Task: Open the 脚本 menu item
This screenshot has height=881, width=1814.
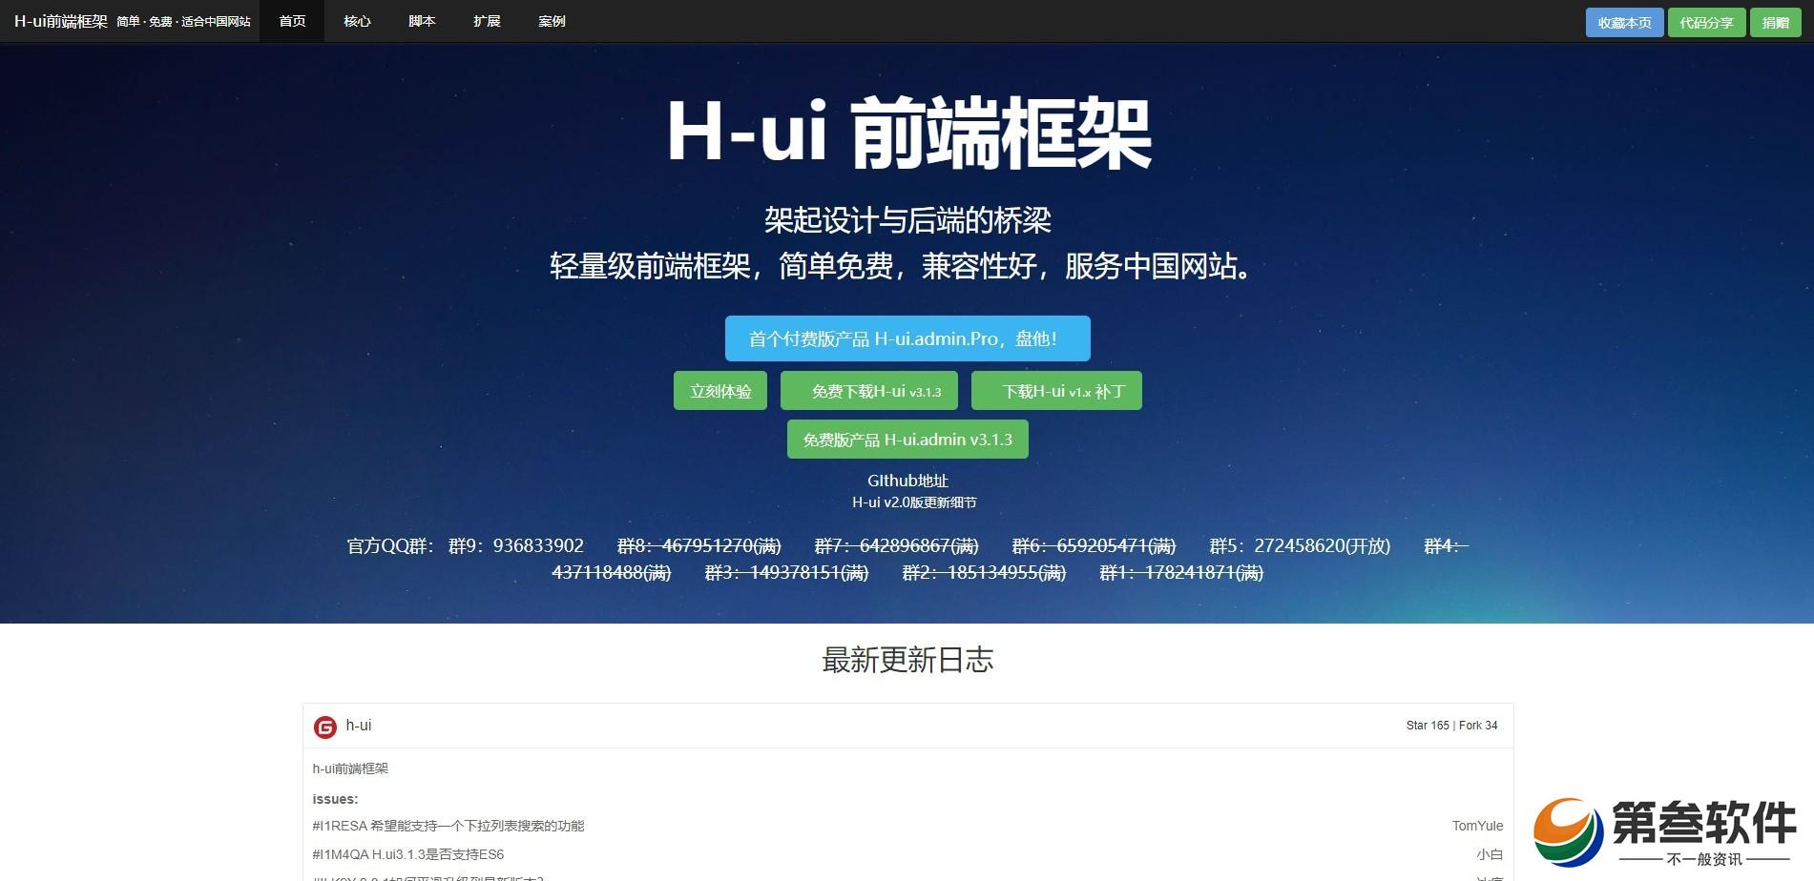Action: [422, 21]
